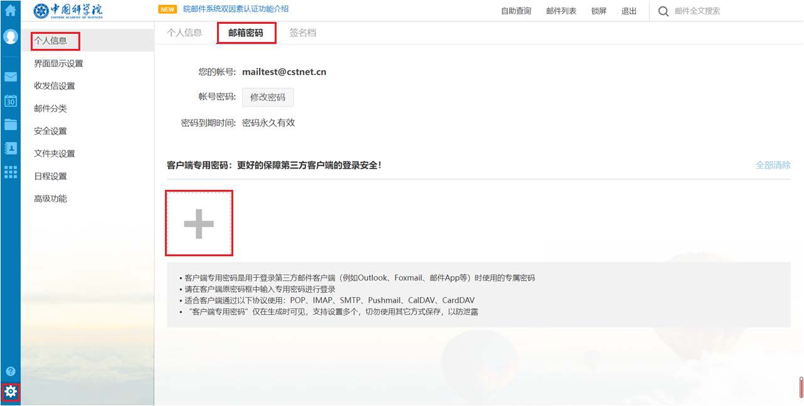Click the 修改密码 button

click(268, 97)
